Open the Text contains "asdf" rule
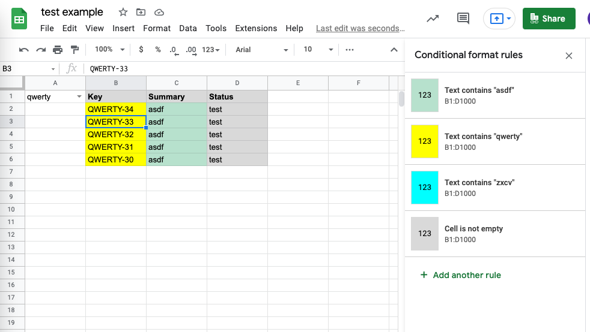 pos(495,95)
